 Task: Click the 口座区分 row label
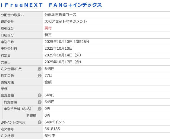click(7, 35)
